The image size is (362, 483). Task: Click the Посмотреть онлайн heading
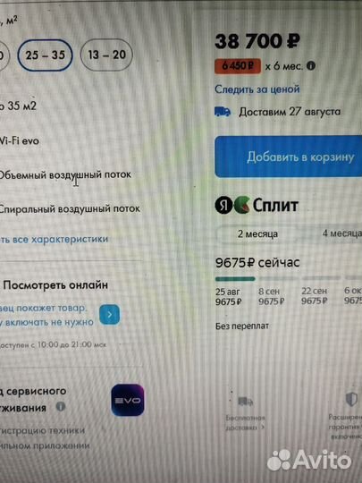coord(55,285)
